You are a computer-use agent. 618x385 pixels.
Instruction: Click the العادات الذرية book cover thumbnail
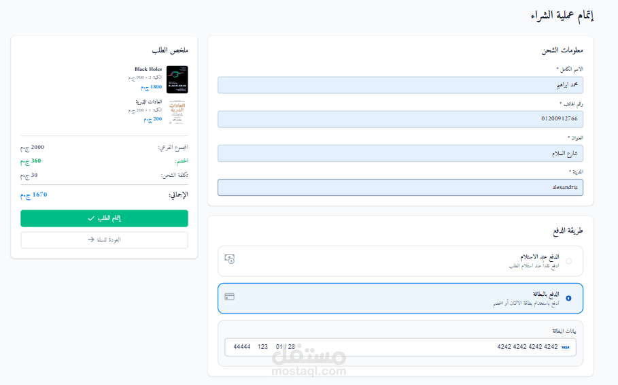tap(177, 112)
